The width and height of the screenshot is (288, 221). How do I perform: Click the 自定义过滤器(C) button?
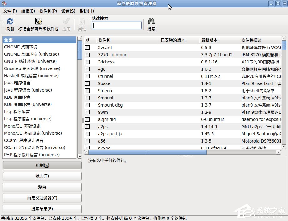pyautogui.click(x=42, y=198)
